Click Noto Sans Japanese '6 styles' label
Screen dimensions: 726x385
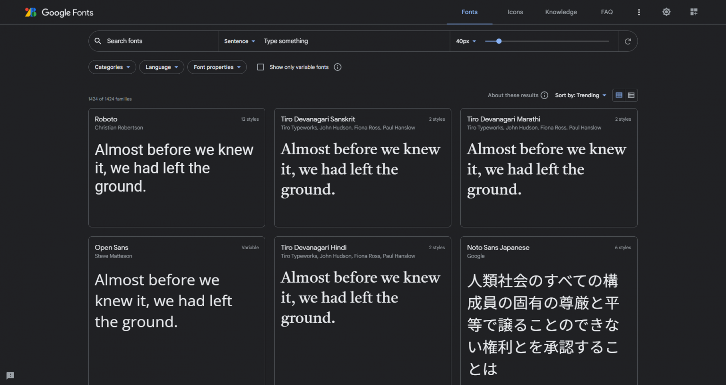coord(623,248)
